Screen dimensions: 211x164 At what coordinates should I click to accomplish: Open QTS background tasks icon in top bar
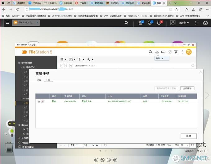pos(141,23)
